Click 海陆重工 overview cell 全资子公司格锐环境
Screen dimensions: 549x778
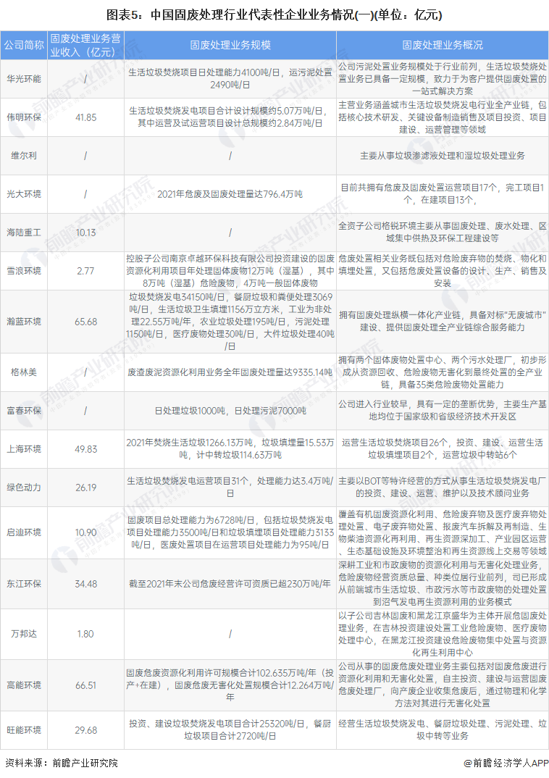[x=443, y=233]
